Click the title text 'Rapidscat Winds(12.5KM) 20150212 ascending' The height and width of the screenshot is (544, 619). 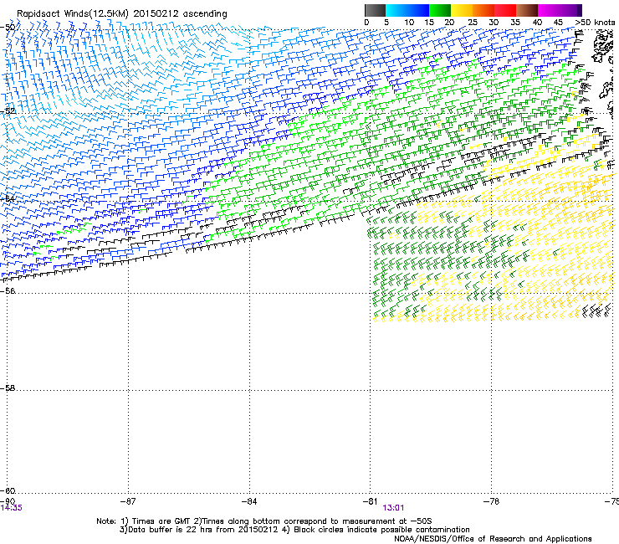tap(122, 14)
